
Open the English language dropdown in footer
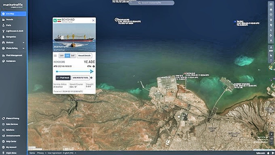(70, 153)
